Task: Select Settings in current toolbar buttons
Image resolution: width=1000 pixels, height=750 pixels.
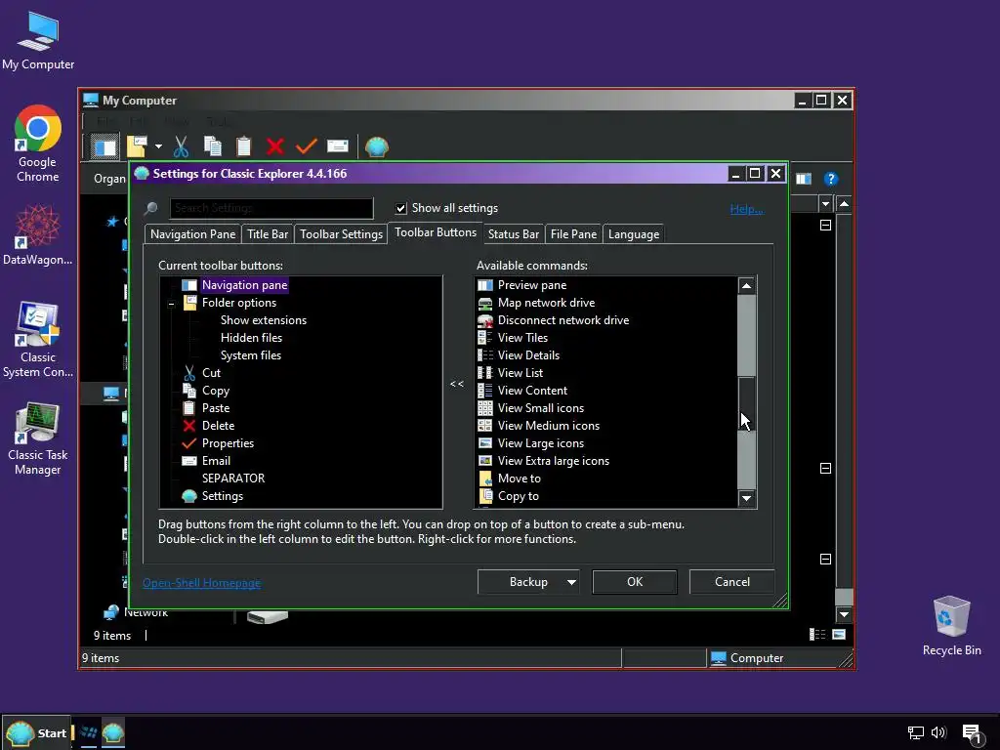Action: (x=223, y=496)
